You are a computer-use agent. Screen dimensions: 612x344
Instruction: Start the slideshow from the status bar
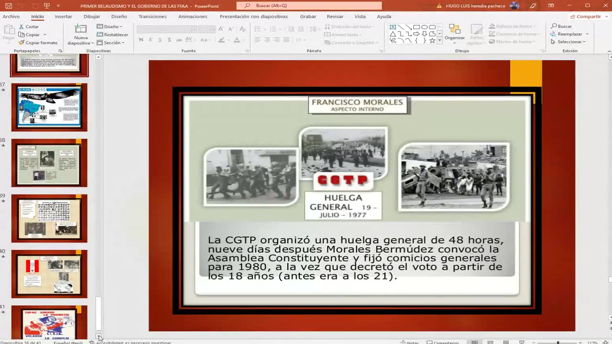(x=522, y=342)
